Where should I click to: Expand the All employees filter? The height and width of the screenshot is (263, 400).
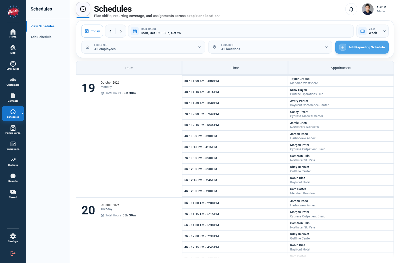143,47
